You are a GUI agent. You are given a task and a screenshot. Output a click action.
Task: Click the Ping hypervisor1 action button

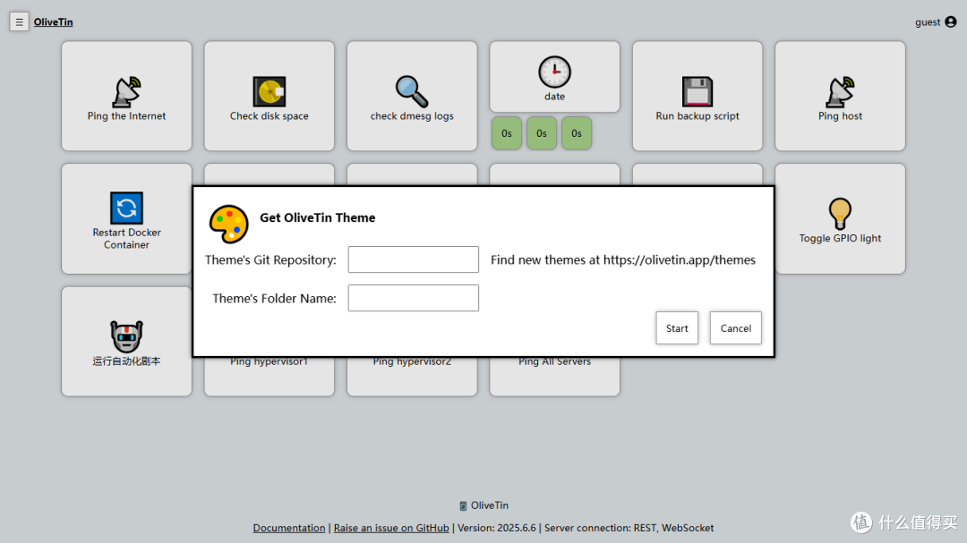pyautogui.click(x=270, y=376)
